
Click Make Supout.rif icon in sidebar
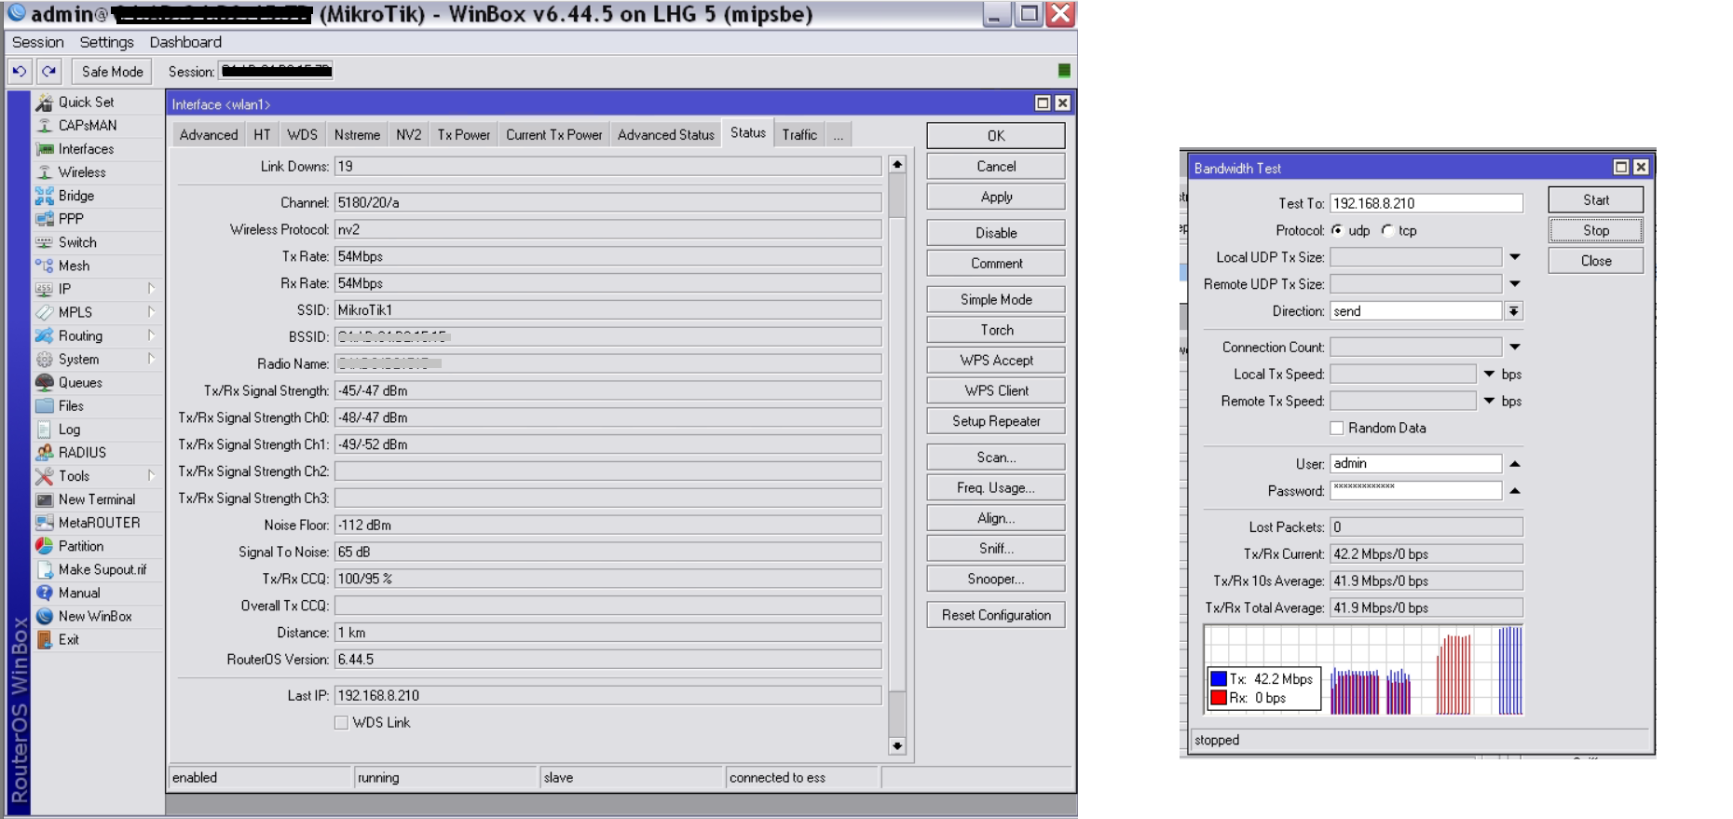coord(44,569)
